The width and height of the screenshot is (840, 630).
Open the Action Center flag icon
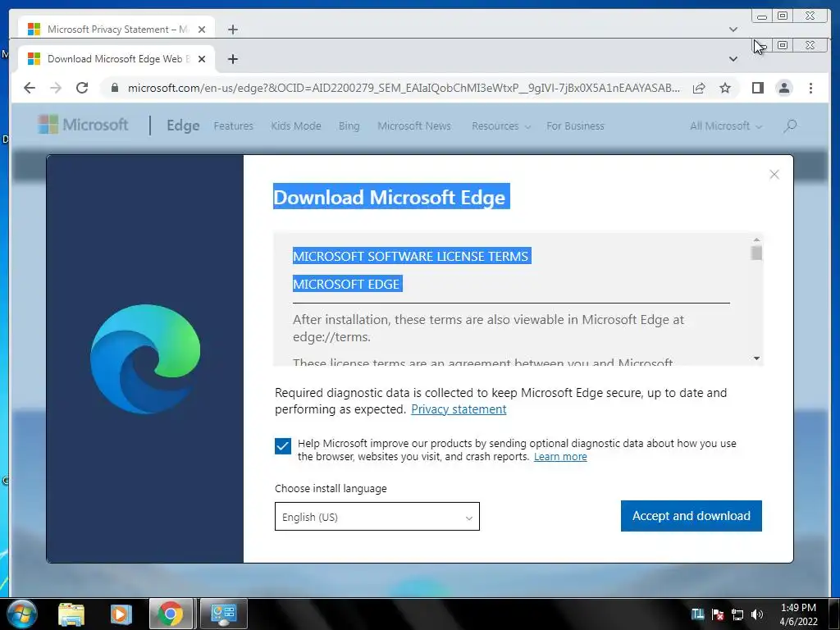[x=718, y=614]
